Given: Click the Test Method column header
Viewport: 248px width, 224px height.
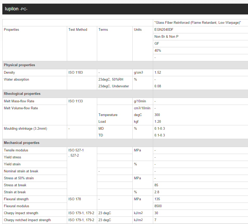Looking at the screenshot, I should click(x=78, y=30).
